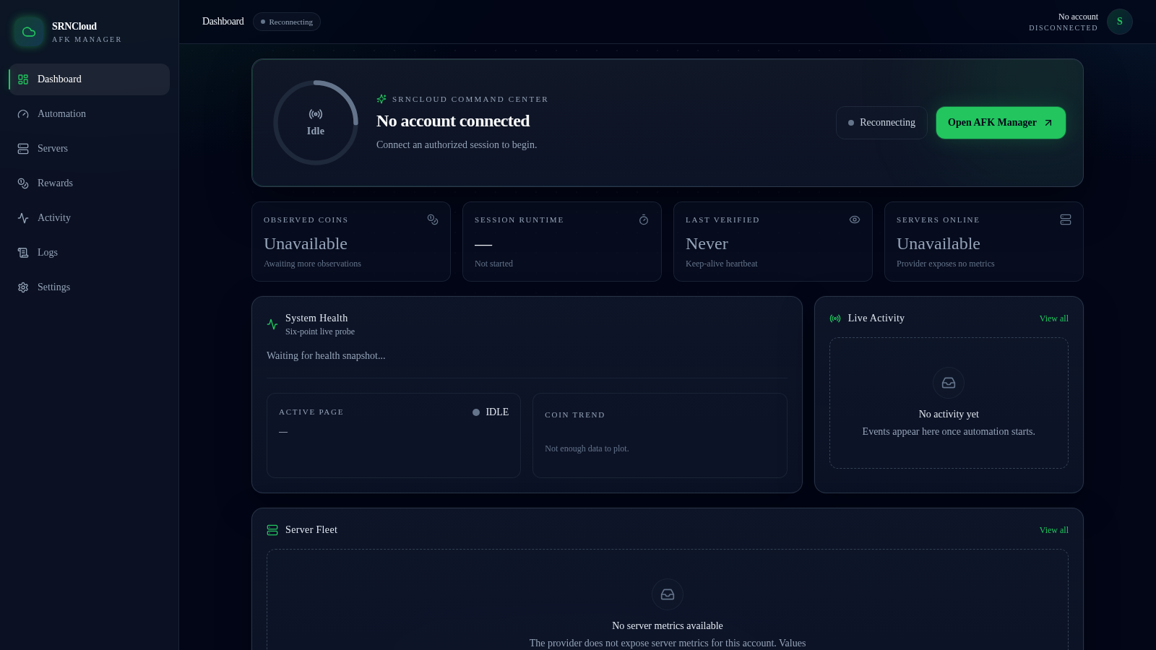Image resolution: width=1156 pixels, height=650 pixels.
Task: Click the Automation gauge icon
Action: (x=23, y=114)
